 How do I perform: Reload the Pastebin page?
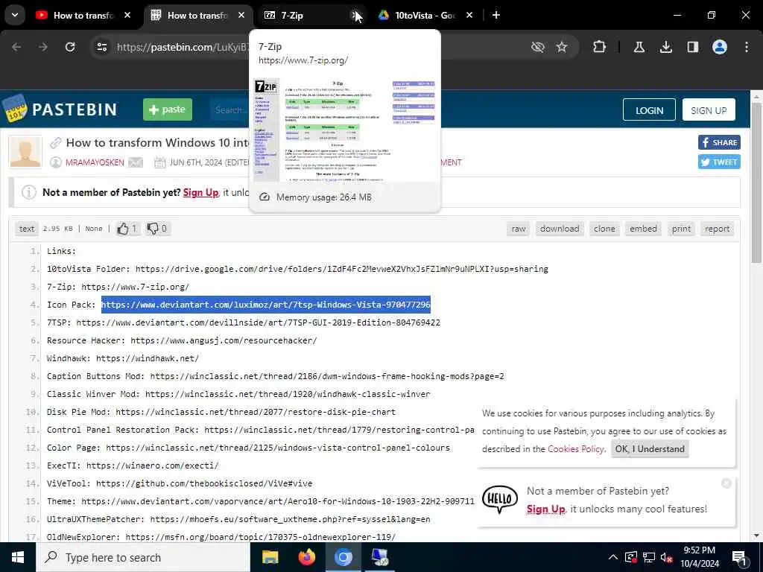coord(70,47)
